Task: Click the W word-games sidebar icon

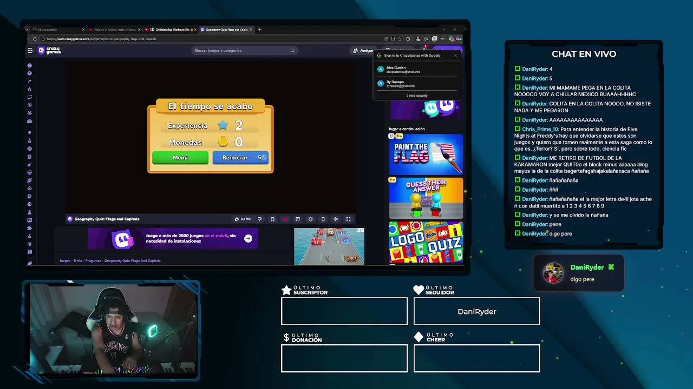Action: tap(30, 220)
